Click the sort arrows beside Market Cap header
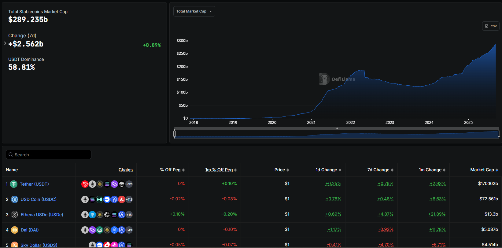 [x=497, y=170]
